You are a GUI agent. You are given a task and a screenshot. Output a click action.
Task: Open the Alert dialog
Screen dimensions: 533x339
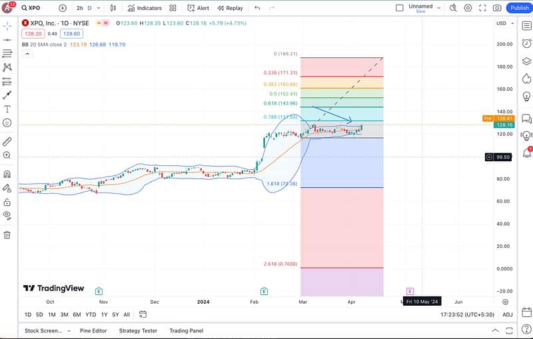click(198, 8)
